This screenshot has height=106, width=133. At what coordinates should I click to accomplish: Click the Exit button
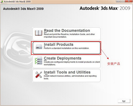(124, 101)
